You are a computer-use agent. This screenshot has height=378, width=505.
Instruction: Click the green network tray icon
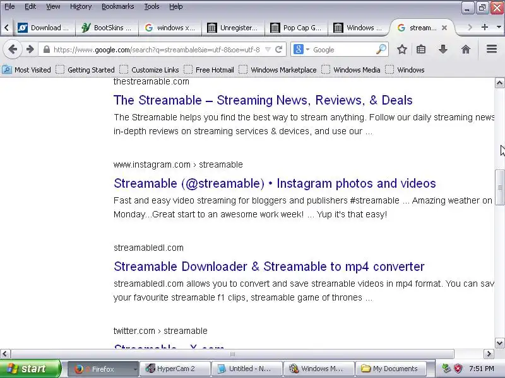446,369
